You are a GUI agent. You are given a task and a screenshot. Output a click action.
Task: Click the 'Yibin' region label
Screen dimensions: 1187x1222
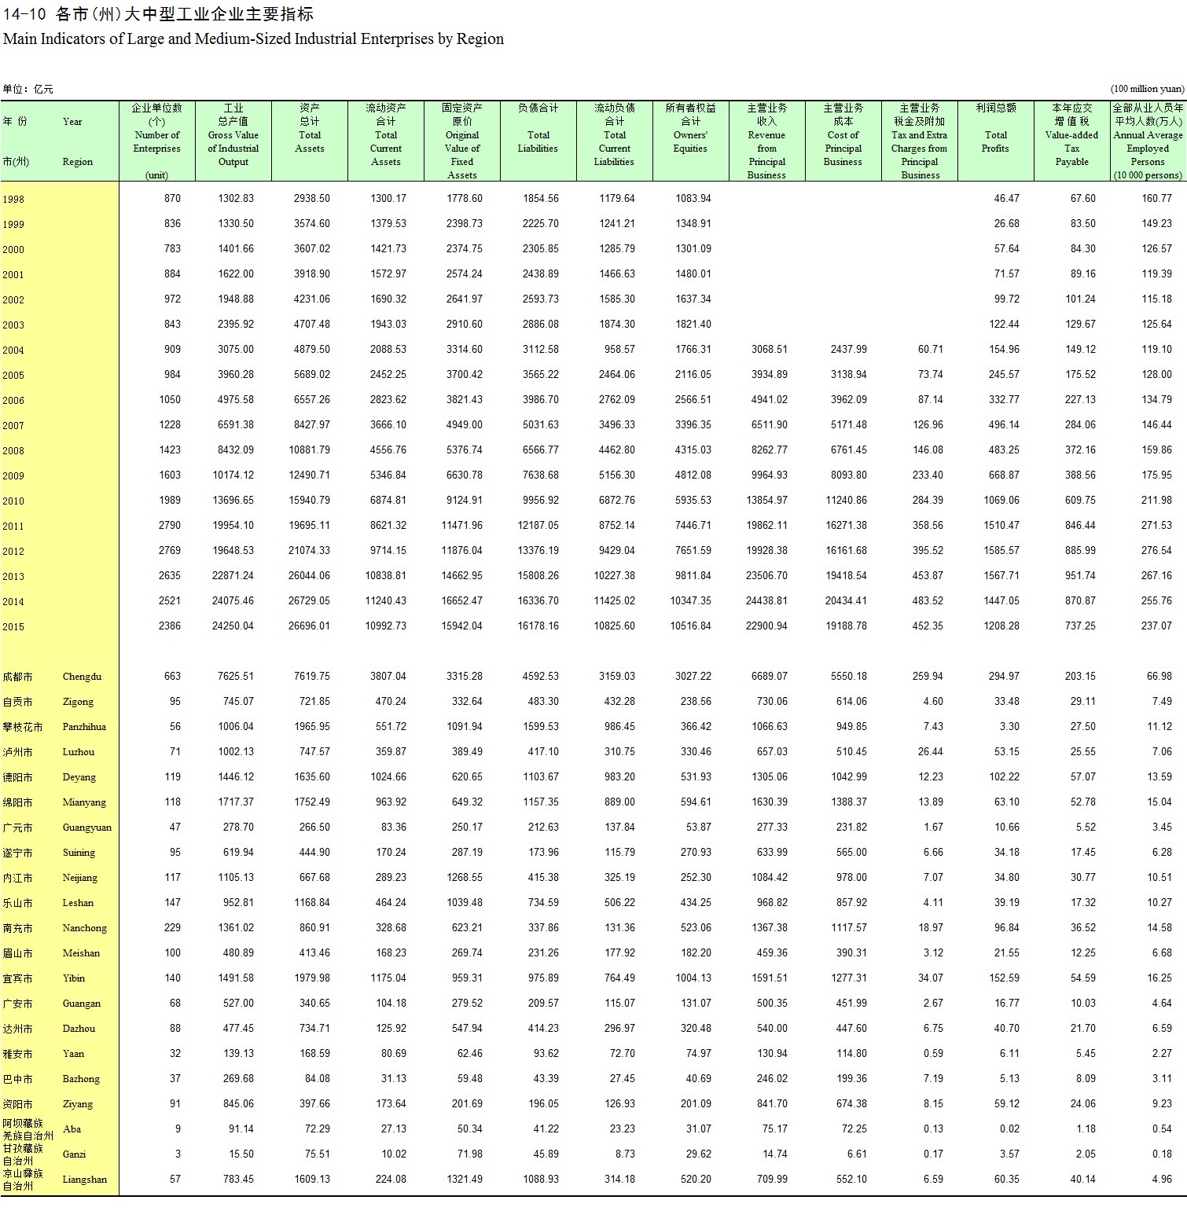tap(74, 978)
